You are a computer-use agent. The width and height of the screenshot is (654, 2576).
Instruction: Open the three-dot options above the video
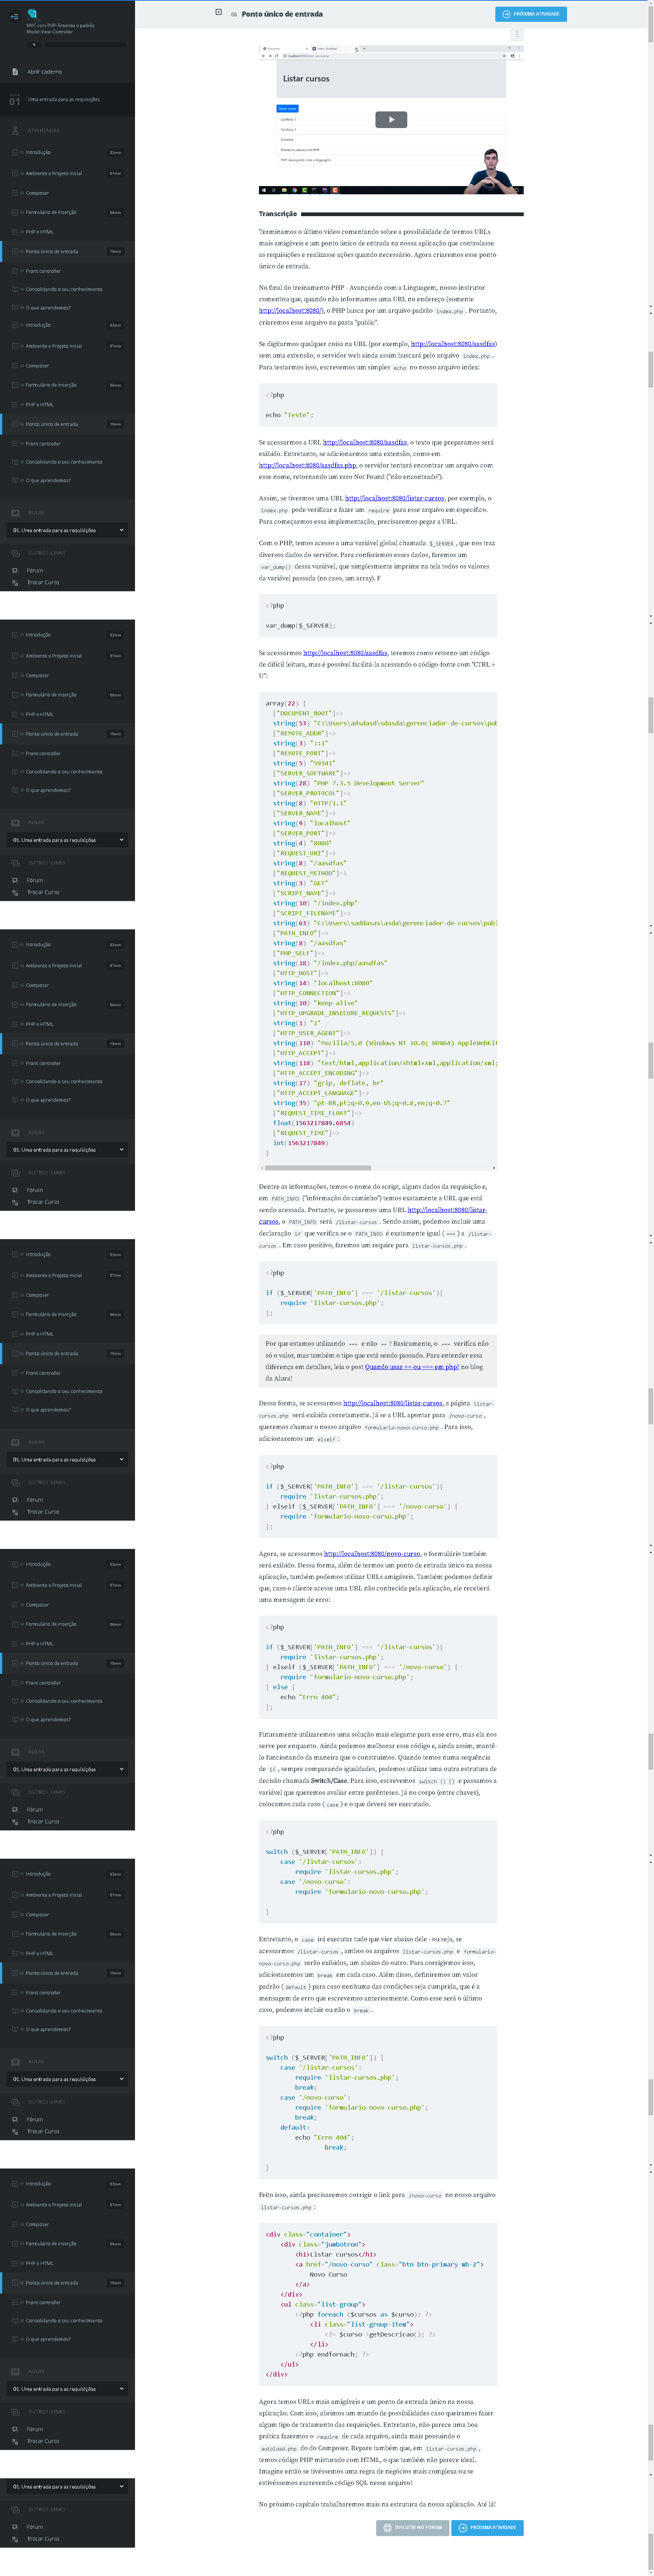tap(516, 35)
